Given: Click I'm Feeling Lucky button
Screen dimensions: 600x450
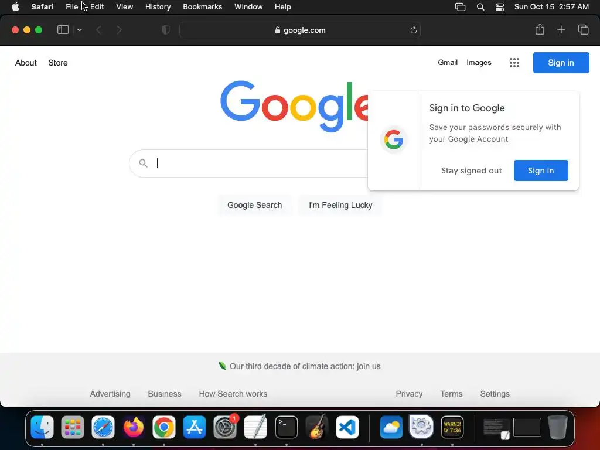Looking at the screenshot, I should tap(340, 205).
